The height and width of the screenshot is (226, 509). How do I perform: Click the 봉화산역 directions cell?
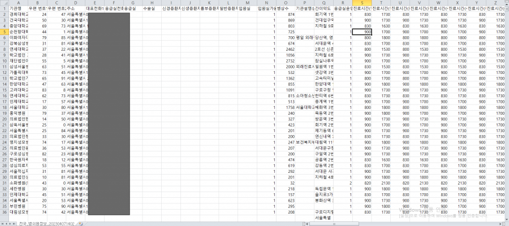323,201
